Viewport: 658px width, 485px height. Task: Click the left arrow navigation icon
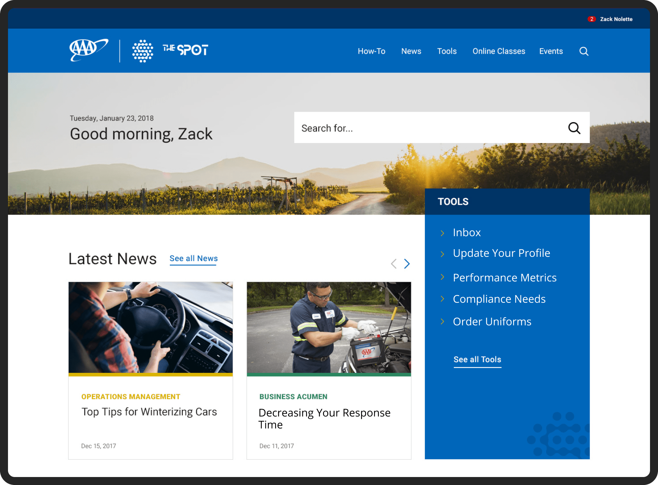click(393, 264)
